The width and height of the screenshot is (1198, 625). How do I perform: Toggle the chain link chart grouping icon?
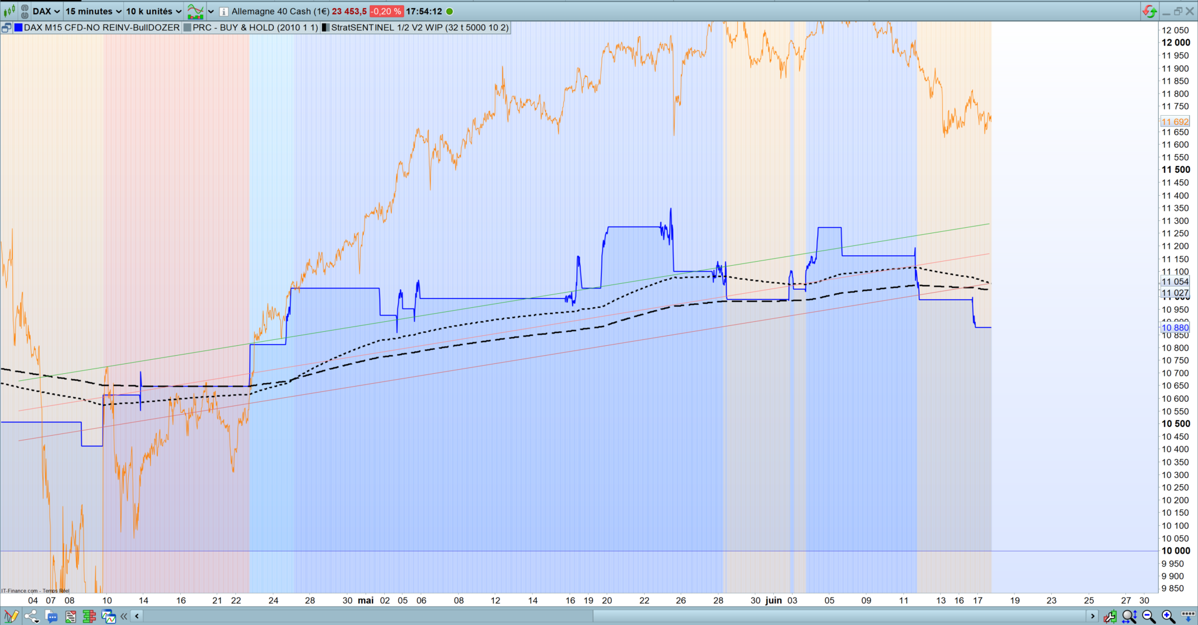tap(25, 11)
